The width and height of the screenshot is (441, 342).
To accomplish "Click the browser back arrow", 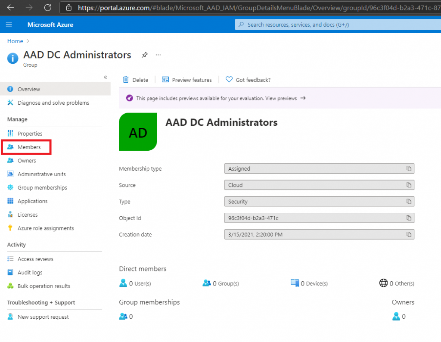I will 10,8.
